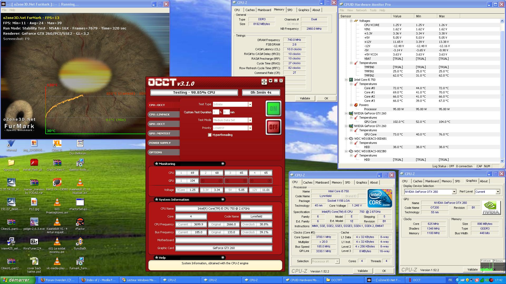Expand the Monitoring section in OCCT
Screen dimensions: 506x284
pyautogui.click(x=222, y=163)
